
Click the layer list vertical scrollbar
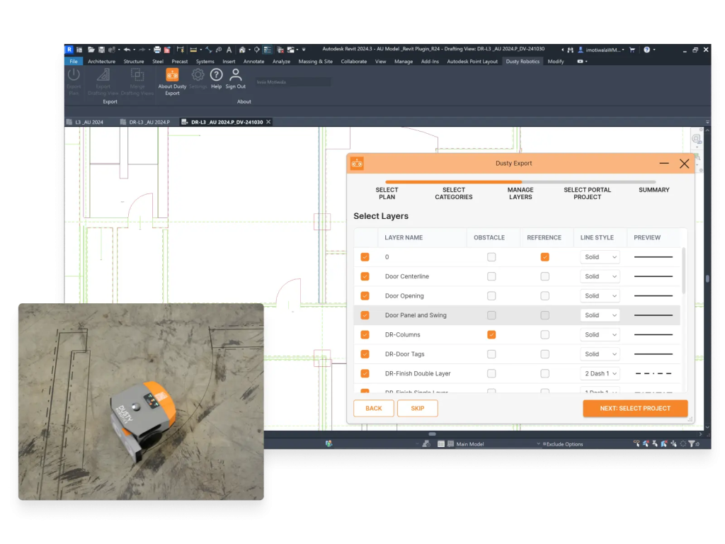coord(683,271)
